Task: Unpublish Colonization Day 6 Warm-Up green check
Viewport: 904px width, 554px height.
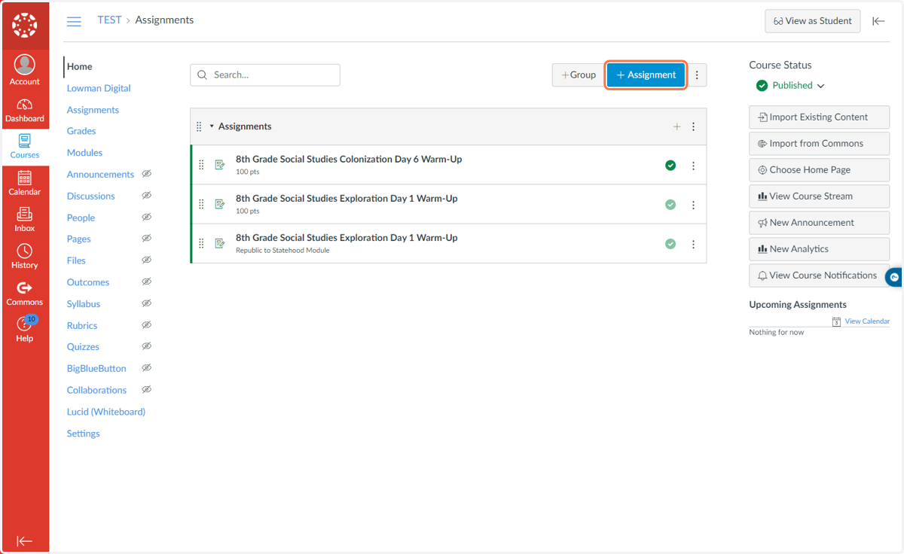Action: tap(670, 166)
